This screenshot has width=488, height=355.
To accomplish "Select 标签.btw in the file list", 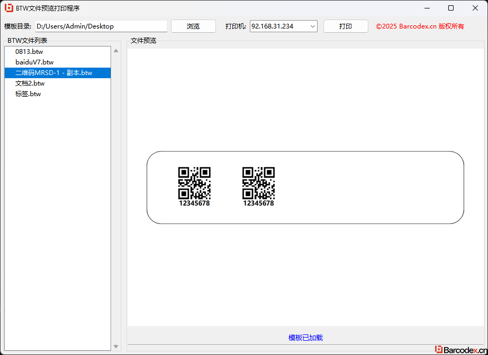I will [58, 94].
